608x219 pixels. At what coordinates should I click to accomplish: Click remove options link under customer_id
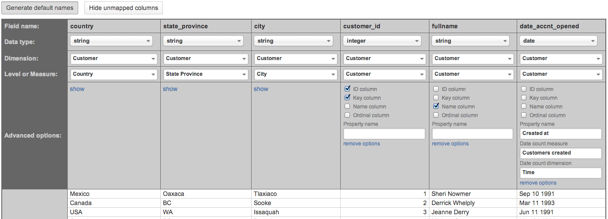point(362,144)
